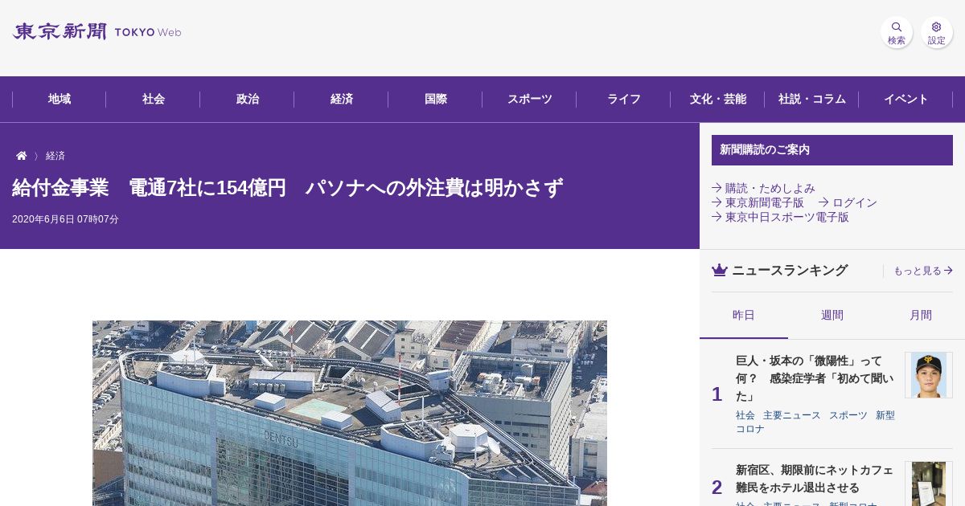Select the 昨日 ranking tab
The width and height of the screenshot is (965, 506).
click(x=744, y=316)
